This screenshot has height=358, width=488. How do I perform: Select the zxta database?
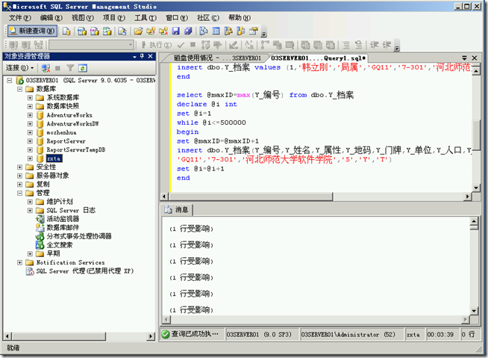pos(54,158)
